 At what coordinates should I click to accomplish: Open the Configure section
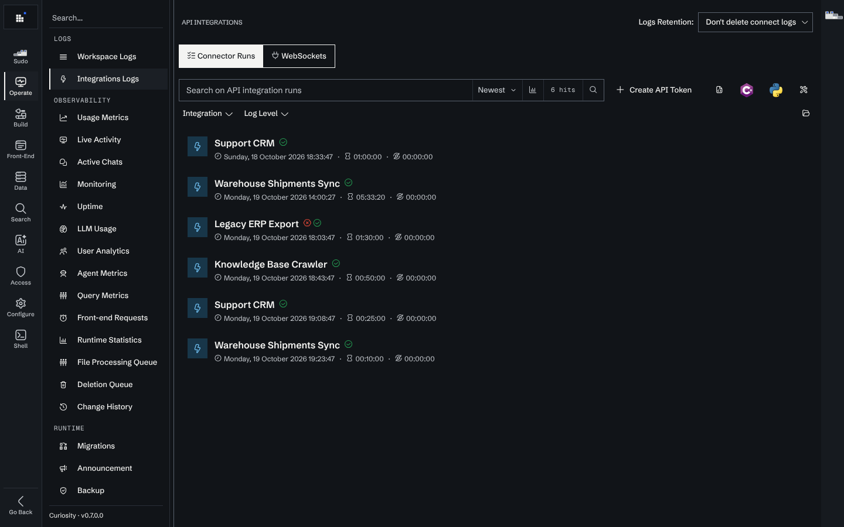pyautogui.click(x=21, y=307)
